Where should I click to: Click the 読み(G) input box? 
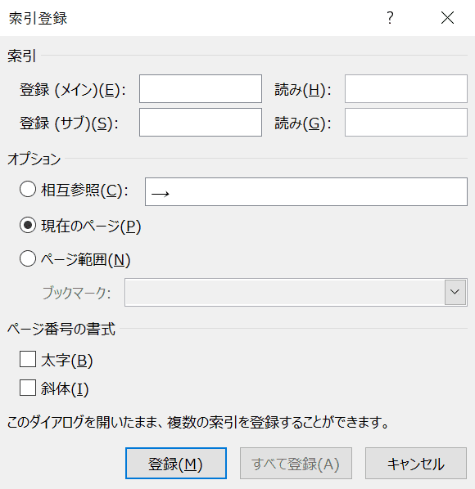[406, 123]
